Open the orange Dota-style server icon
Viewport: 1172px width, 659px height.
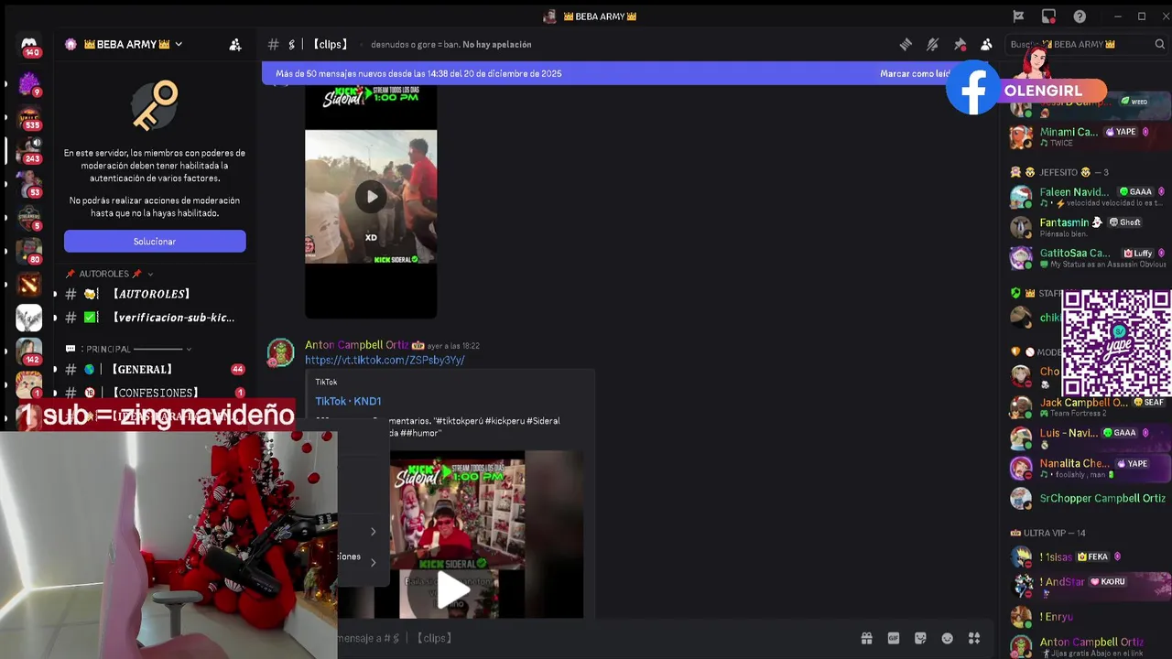(29, 284)
